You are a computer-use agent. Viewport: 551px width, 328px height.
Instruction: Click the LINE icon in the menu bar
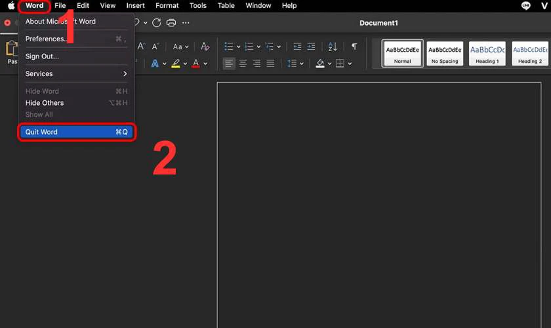525,6
